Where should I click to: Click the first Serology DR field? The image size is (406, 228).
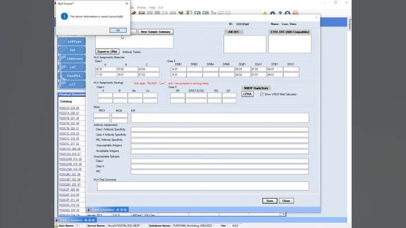tap(178, 95)
